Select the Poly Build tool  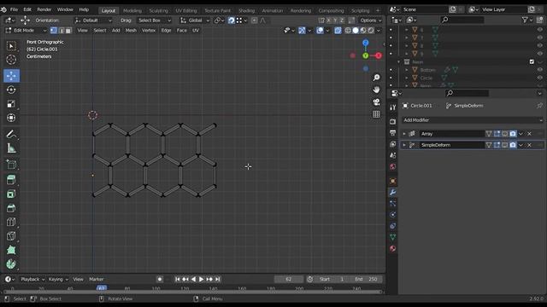[11, 250]
